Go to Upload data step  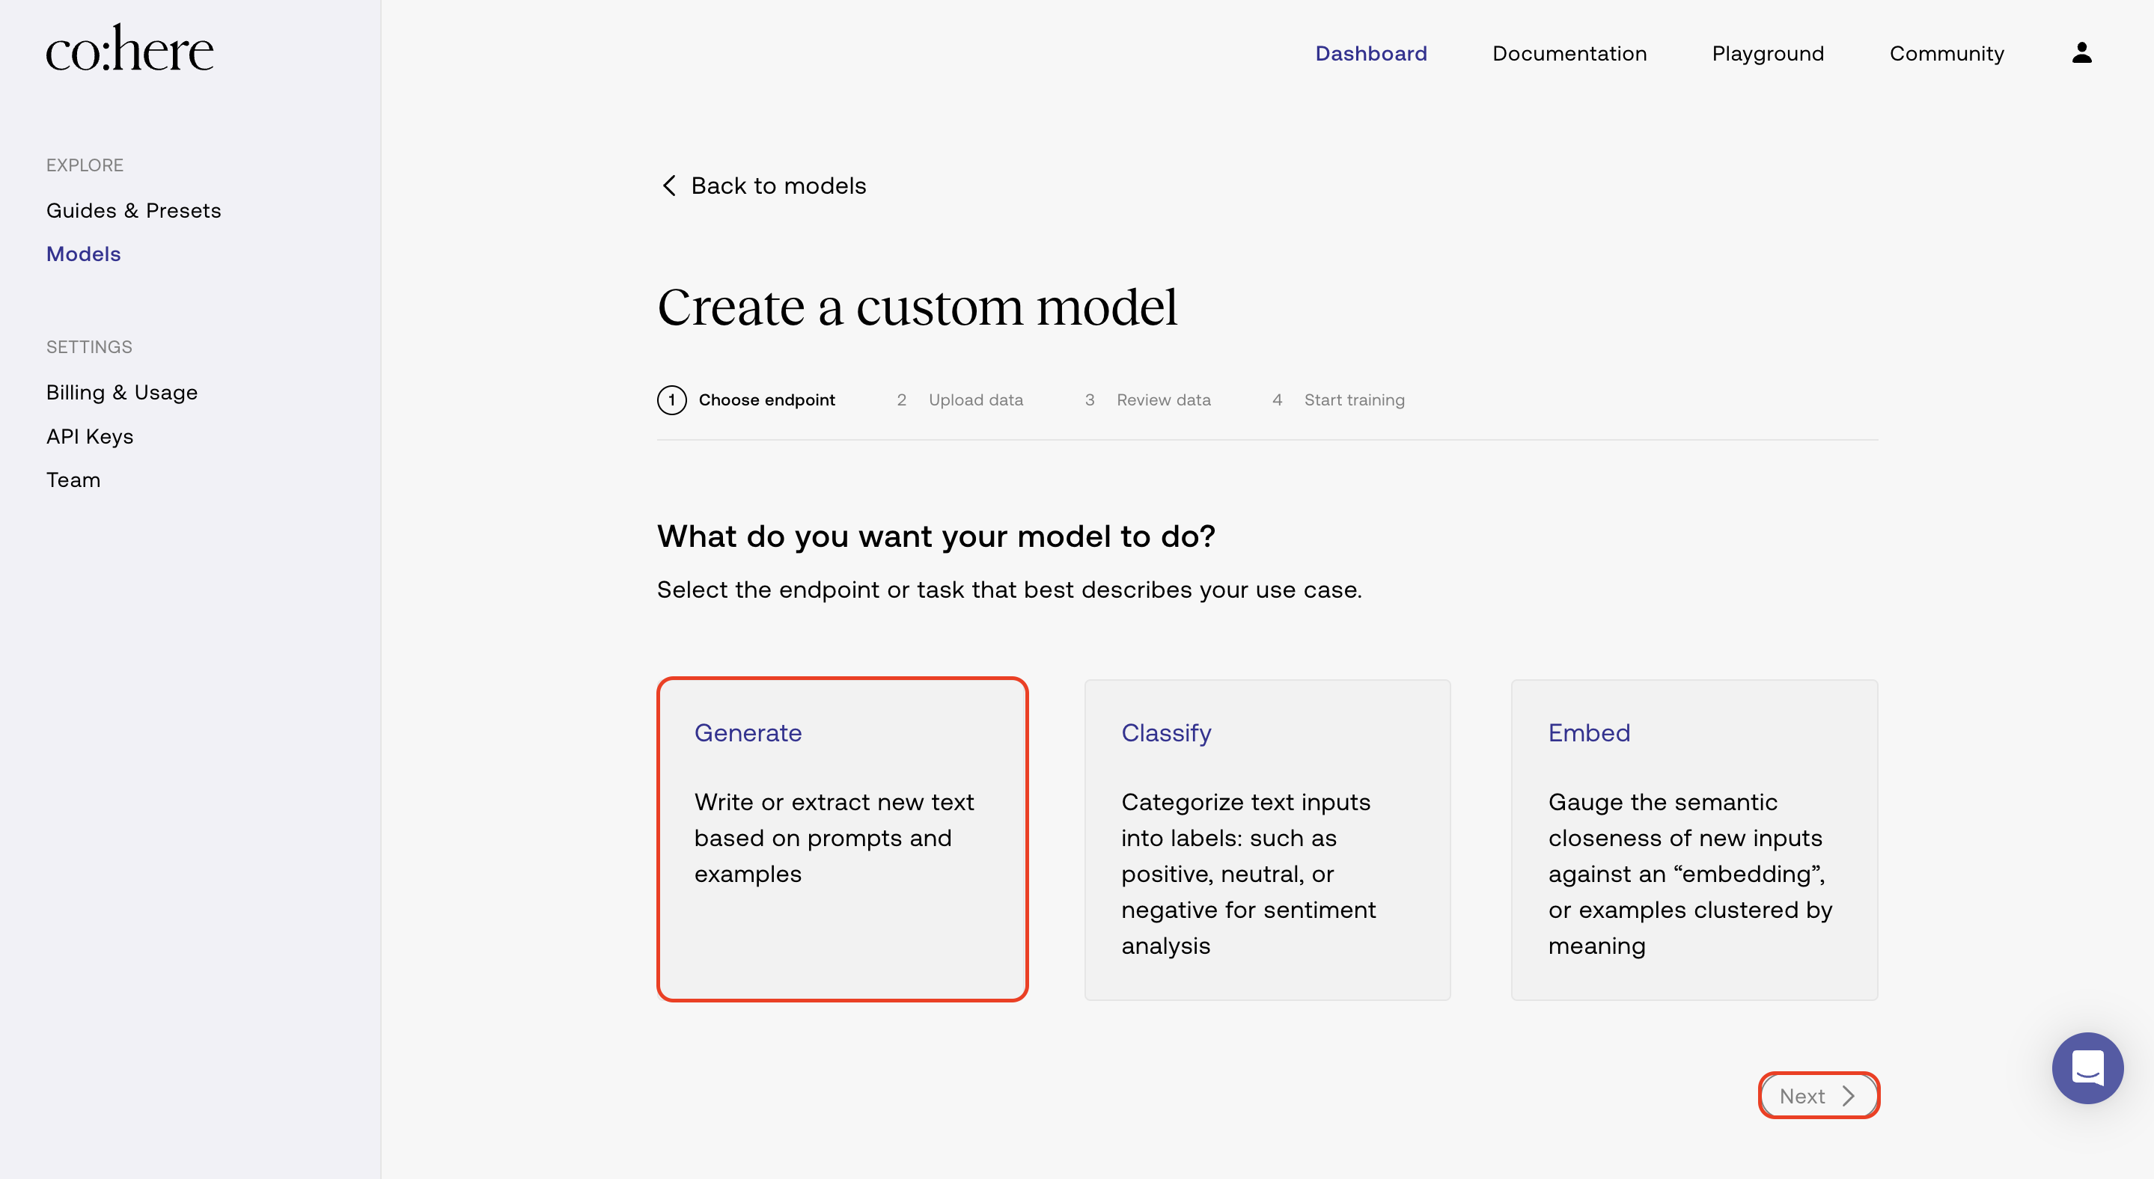(x=975, y=400)
